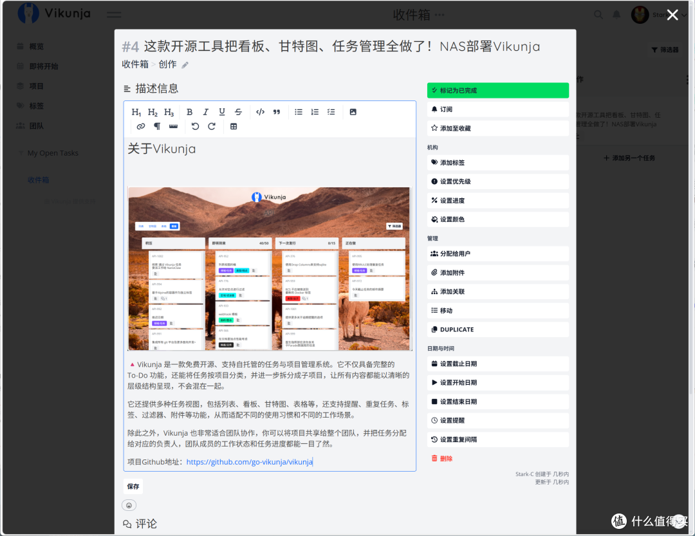Viewport: 695px width, 536px height.
Task: Click the Vikunja kanban screenshot image
Action: pyautogui.click(x=270, y=269)
